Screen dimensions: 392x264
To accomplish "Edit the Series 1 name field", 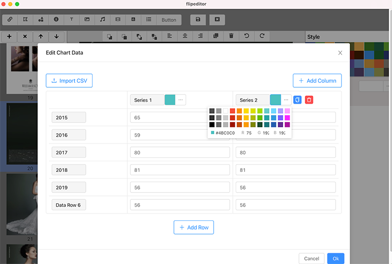I will point(147,100).
